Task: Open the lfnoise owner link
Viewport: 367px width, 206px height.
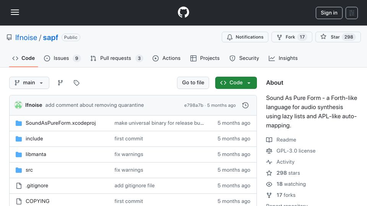Action: coord(26,37)
